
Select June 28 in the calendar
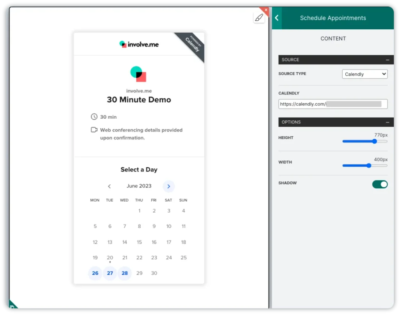125,273
